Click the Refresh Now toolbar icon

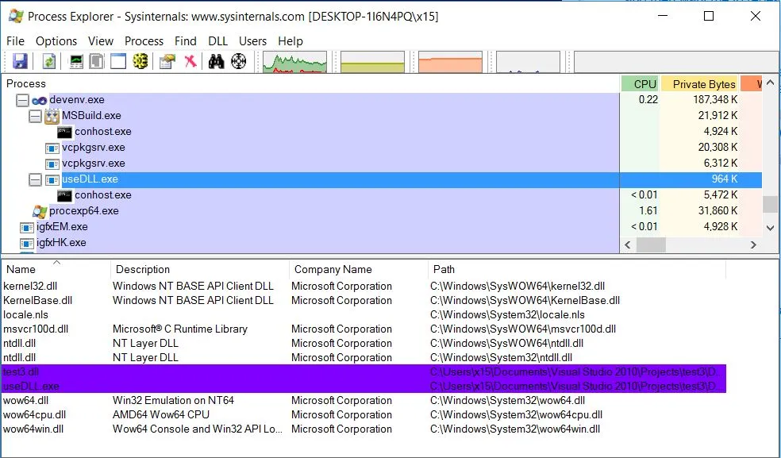(x=49, y=61)
